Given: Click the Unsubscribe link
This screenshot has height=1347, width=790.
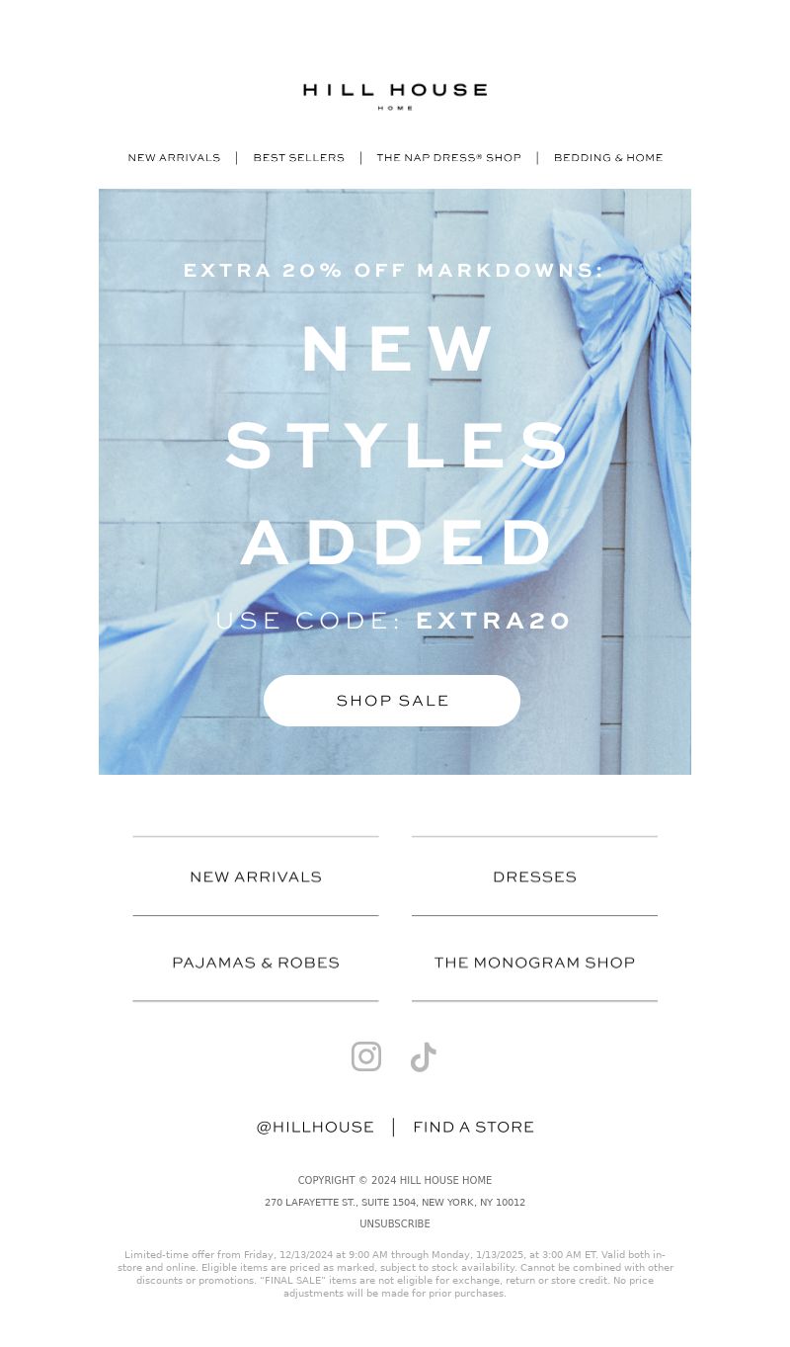Looking at the screenshot, I should (x=395, y=1223).
